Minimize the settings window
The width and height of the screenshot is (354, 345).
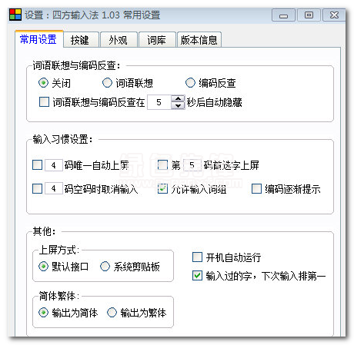point(283,15)
